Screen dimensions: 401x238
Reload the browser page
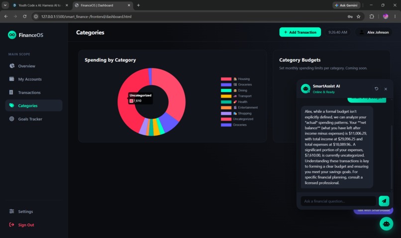click(x=24, y=16)
